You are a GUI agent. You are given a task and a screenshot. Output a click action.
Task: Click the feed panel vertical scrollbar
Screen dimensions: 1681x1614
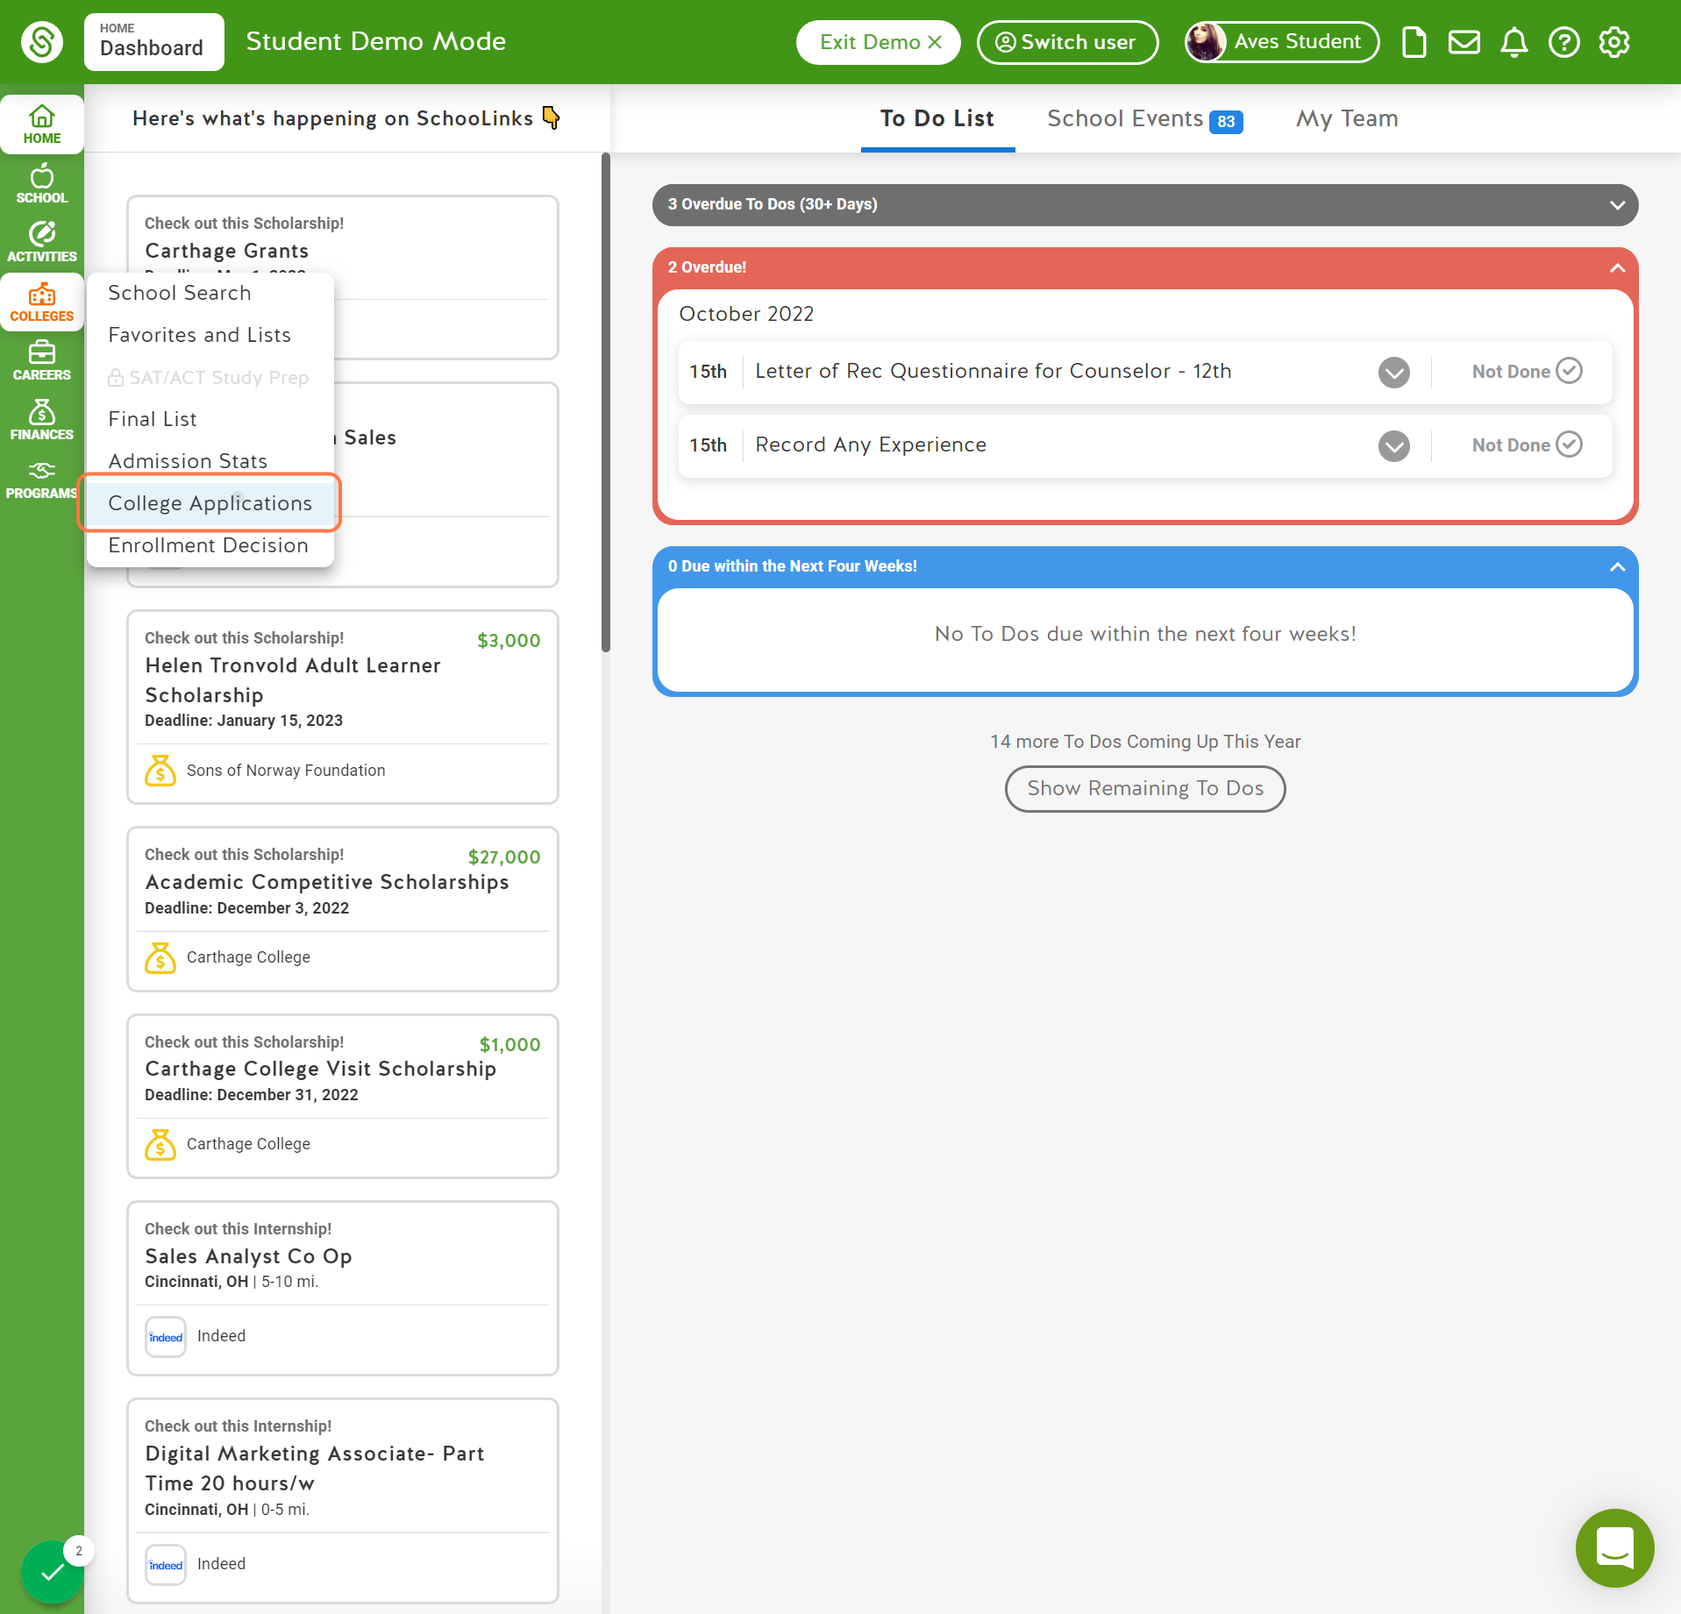pyautogui.click(x=606, y=403)
